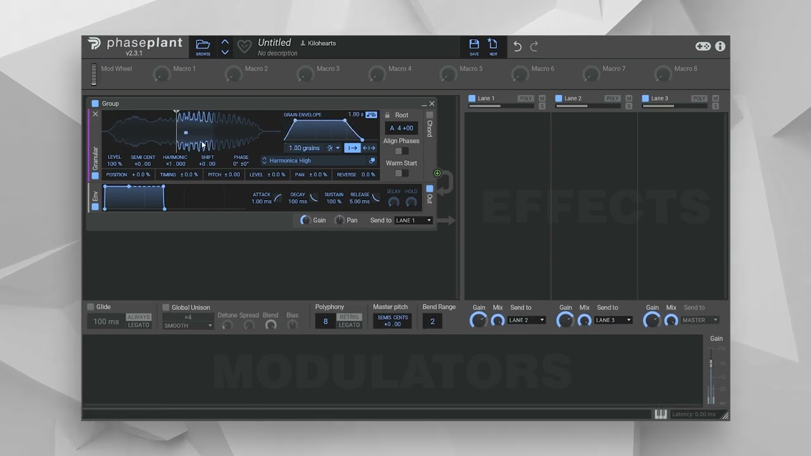Screen dimensions: 811x456
Task: Set grain direction to forward arrow
Action: tap(352, 148)
